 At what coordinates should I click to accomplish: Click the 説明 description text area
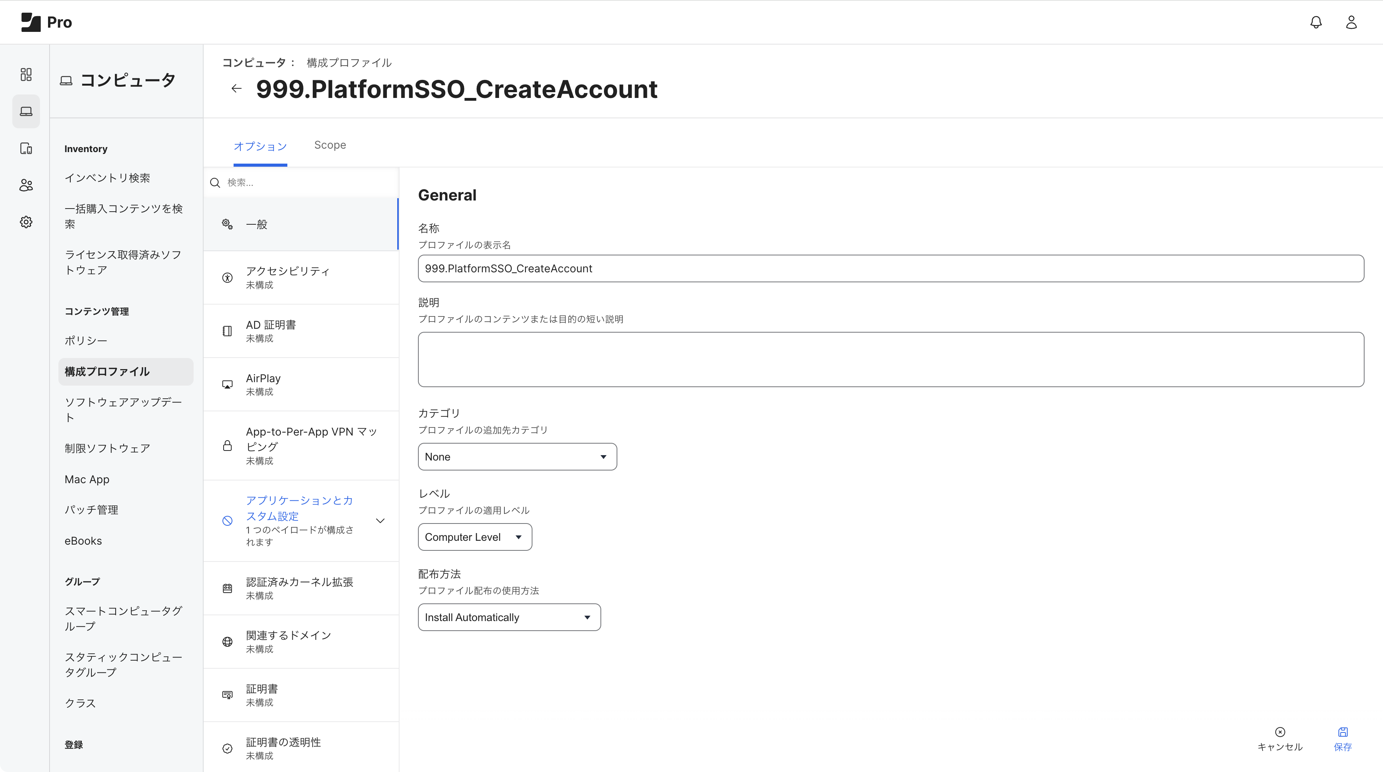point(890,359)
